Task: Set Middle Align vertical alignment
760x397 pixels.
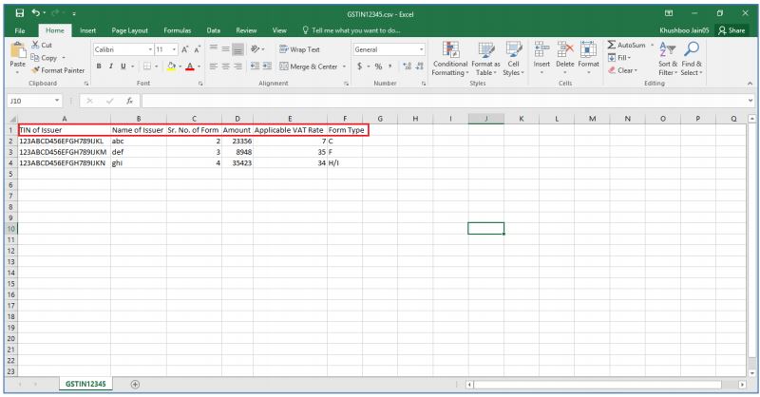Action: click(225, 49)
